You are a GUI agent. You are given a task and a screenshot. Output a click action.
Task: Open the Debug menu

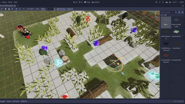pos(4,2)
